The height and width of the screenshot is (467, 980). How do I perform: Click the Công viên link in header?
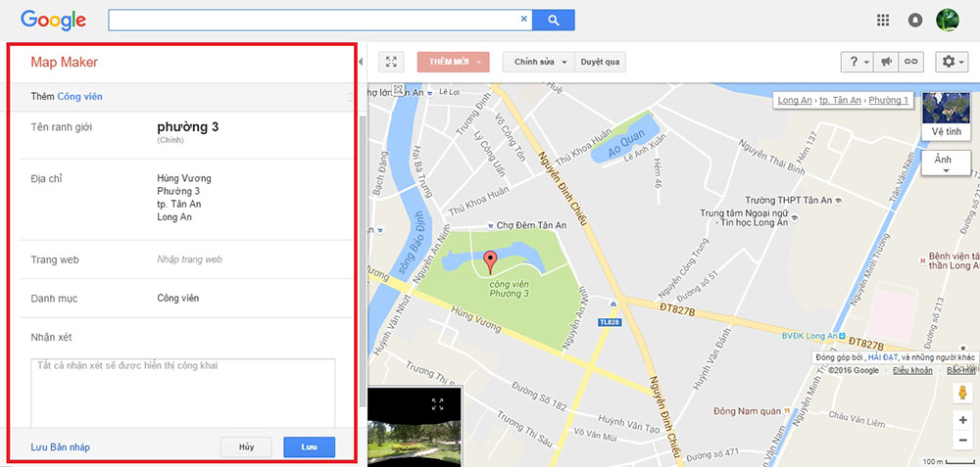coord(80,97)
